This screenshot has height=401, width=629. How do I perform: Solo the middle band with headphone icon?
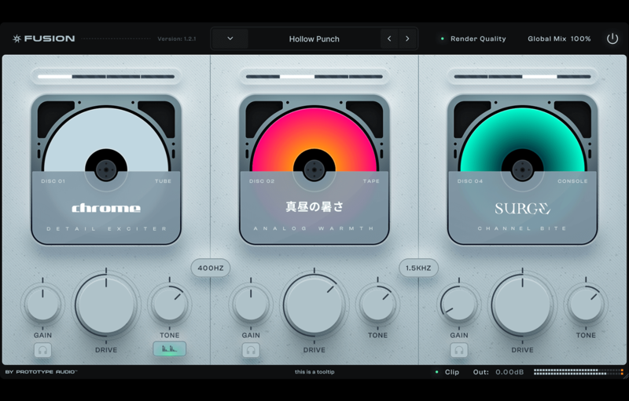point(251,350)
